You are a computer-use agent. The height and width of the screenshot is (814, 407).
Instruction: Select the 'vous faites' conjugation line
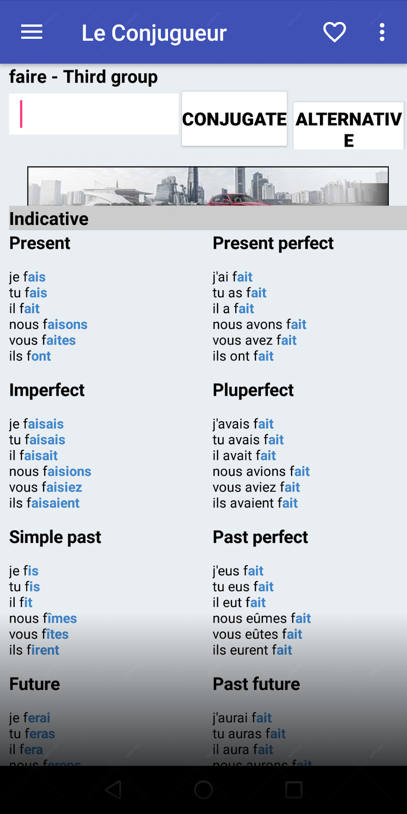click(43, 340)
